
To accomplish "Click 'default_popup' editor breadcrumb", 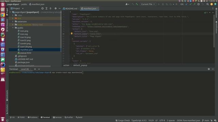I will click(x=80, y=65).
